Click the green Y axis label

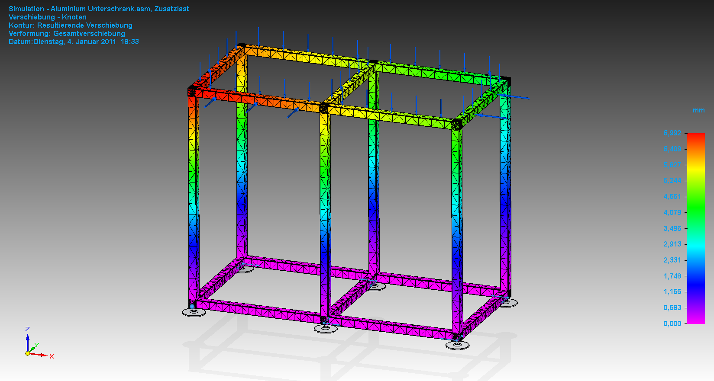point(37,345)
